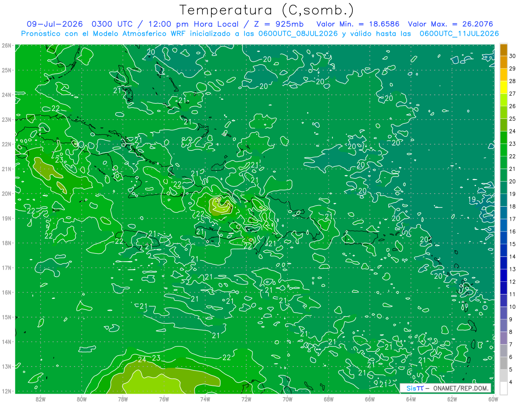
Task: Click latitude axis label 26N
Action: [6, 45]
